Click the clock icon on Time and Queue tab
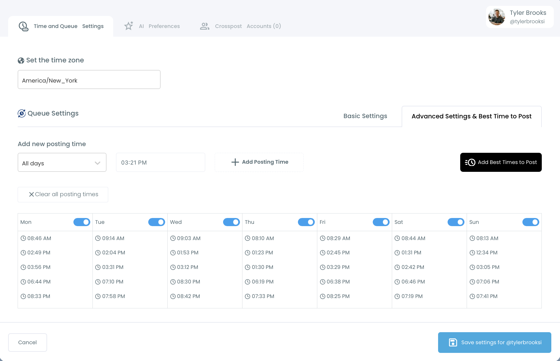Viewport: 560px width, 361px height. [x=24, y=26]
